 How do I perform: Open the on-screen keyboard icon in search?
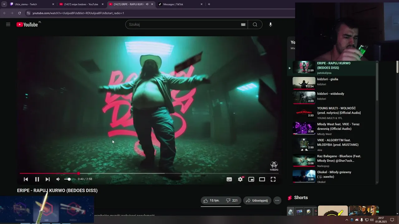click(x=243, y=25)
